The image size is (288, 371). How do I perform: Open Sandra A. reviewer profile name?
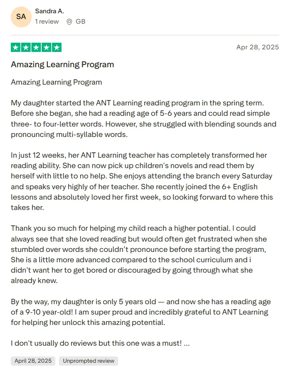[x=49, y=11]
